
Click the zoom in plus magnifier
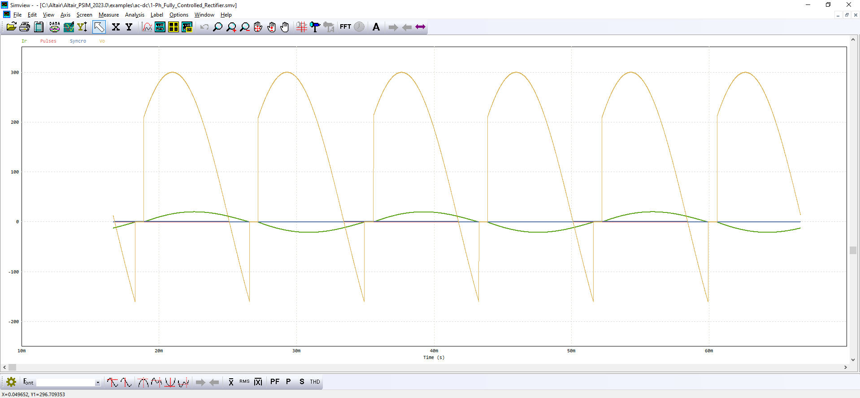coord(231,27)
